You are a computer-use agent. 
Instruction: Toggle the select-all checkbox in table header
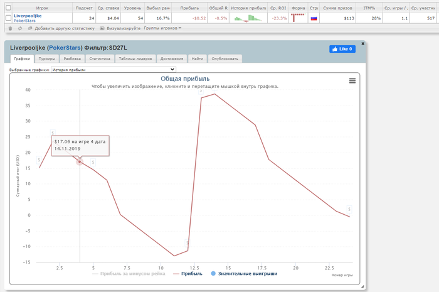(8, 8)
